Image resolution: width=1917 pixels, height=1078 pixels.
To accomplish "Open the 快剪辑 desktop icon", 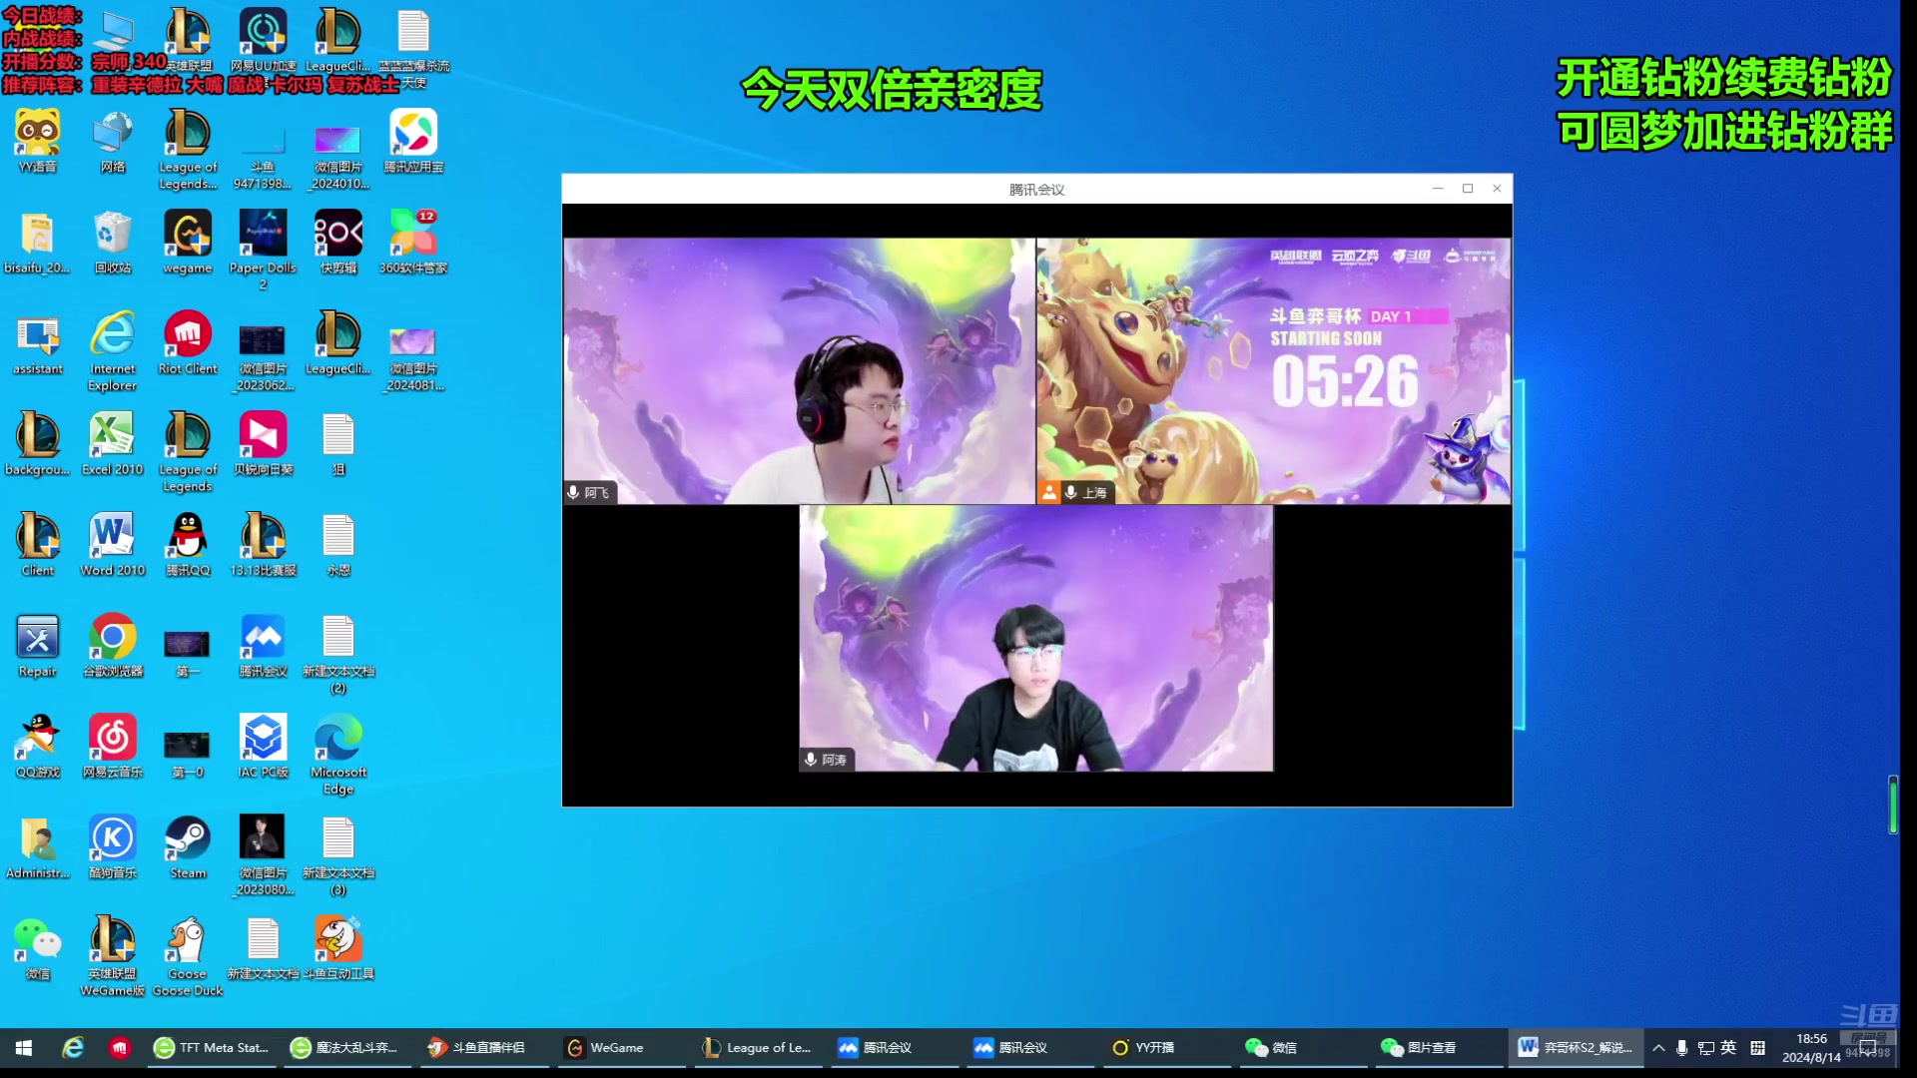I will [337, 235].
